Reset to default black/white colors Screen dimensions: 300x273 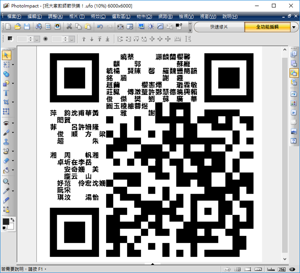pos(4,228)
